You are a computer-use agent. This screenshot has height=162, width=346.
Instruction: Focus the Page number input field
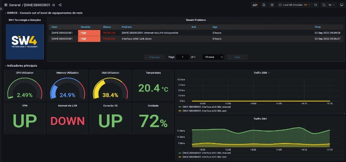point(183,57)
